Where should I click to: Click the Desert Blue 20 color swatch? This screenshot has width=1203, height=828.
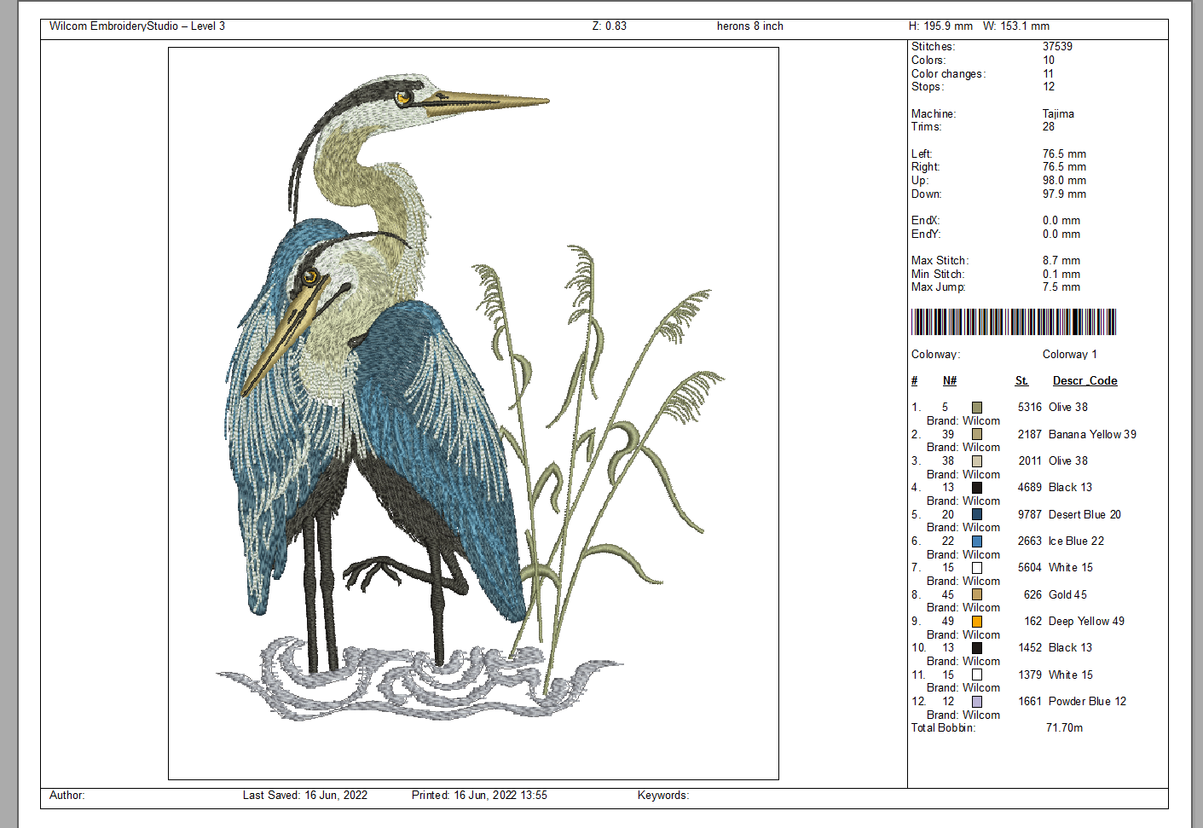(x=977, y=514)
